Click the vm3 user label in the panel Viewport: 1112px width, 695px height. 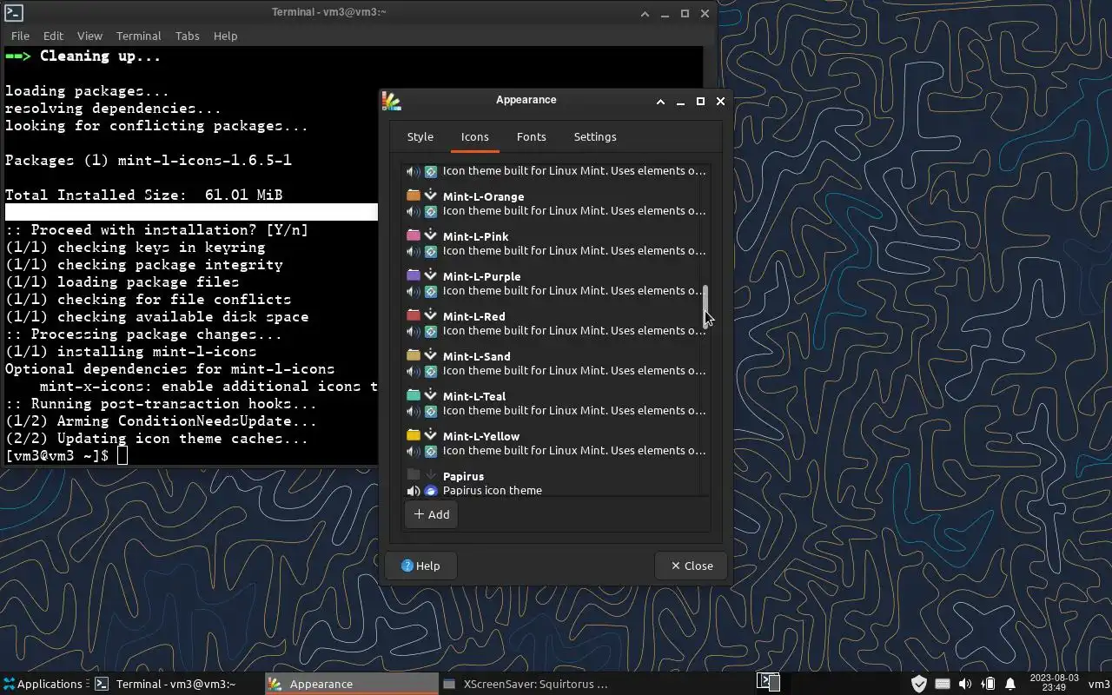point(1099,684)
